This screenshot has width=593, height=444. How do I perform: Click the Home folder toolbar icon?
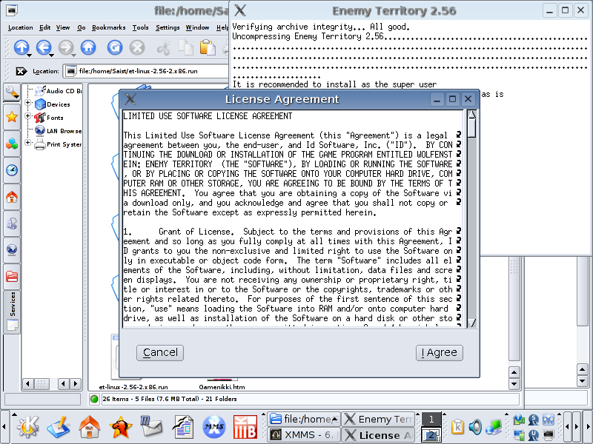(x=88, y=47)
